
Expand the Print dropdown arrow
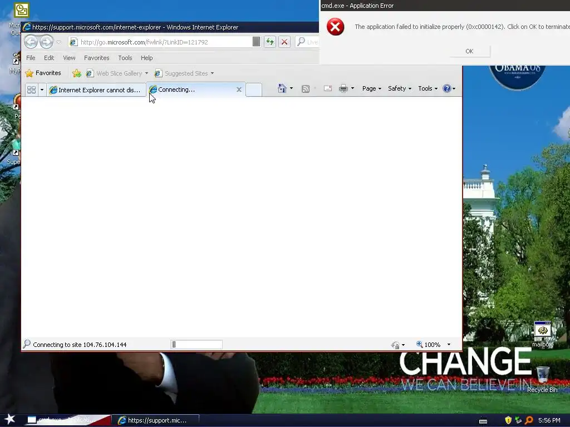pyautogui.click(x=352, y=88)
